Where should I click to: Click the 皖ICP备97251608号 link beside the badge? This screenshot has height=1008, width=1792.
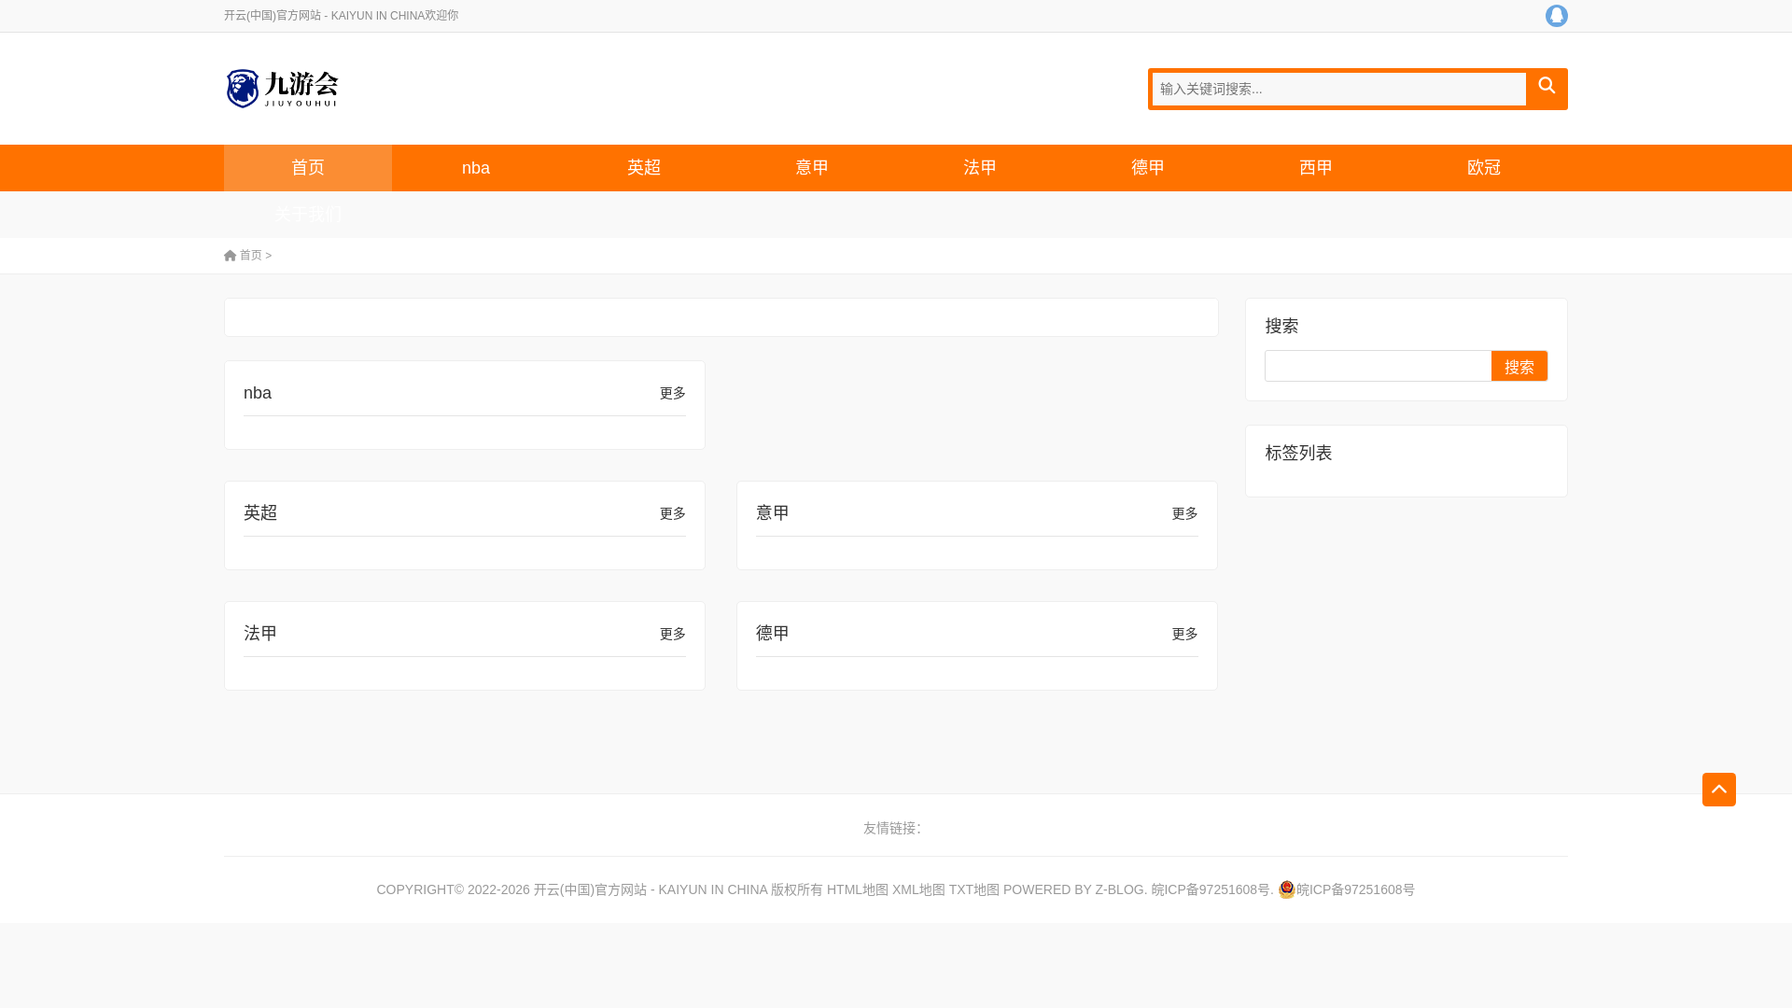pos(1355,890)
